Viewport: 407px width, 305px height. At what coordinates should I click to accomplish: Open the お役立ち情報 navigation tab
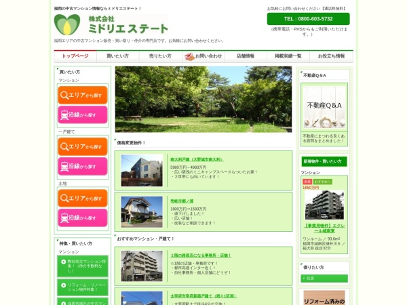click(331, 56)
